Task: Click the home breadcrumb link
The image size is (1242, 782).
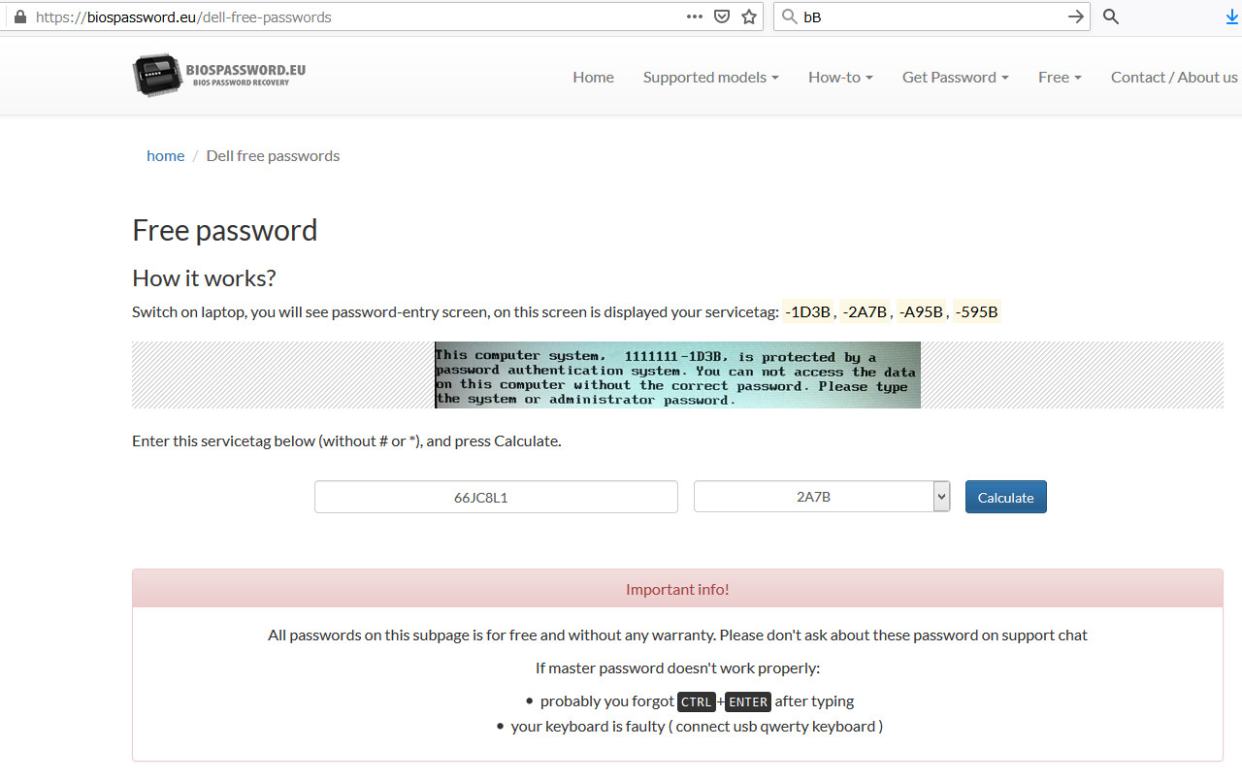Action: pyautogui.click(x=165, y=155)
